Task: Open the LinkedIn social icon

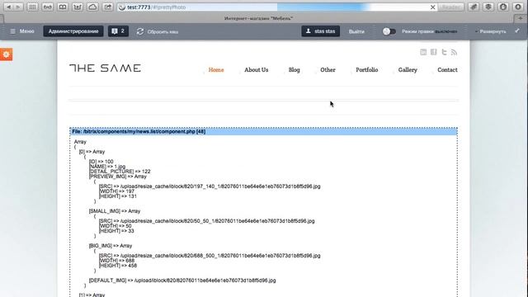Action: pos(423,52)
